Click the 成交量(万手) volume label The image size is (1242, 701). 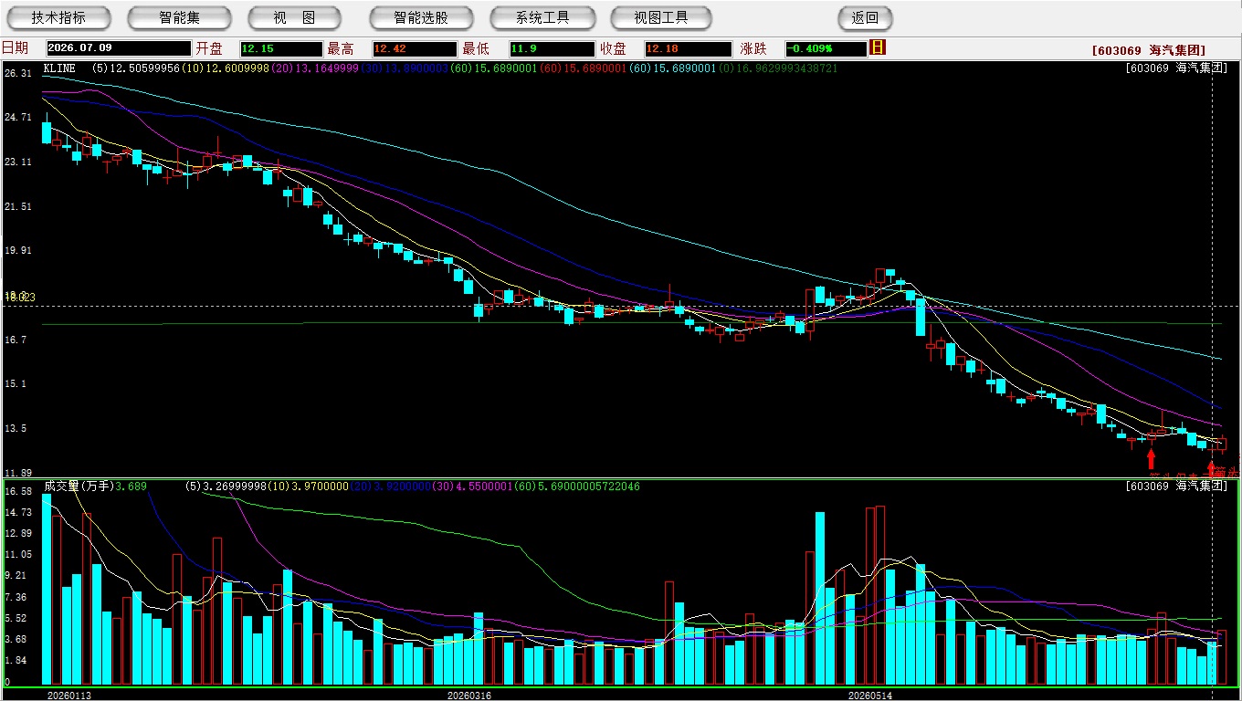coord(79,487)
